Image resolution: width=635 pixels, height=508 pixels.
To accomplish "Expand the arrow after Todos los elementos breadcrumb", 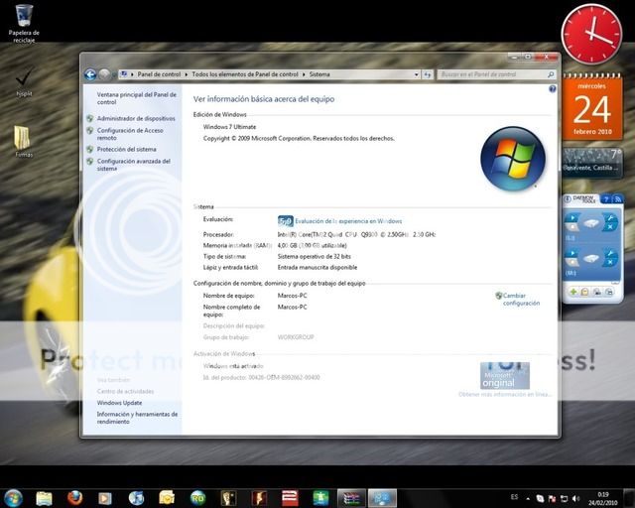I will pos(304,74).
